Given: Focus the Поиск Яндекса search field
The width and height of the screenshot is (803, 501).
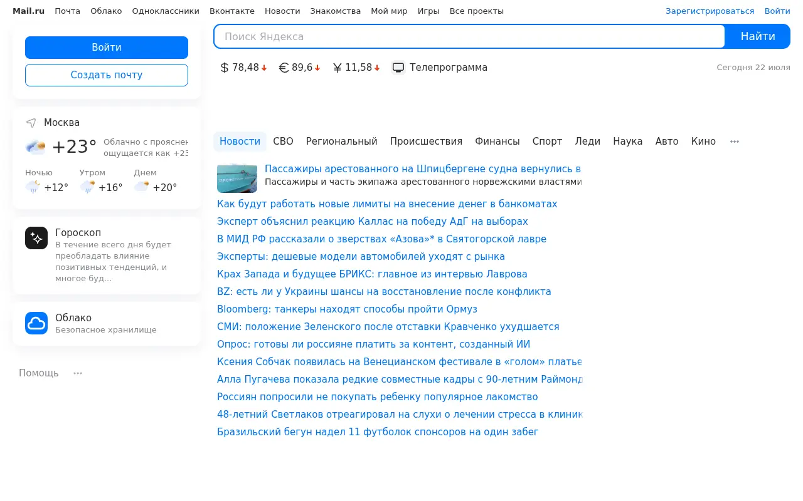Looking at the screenshot, I should pyautogui.click(x=469, y=36).
